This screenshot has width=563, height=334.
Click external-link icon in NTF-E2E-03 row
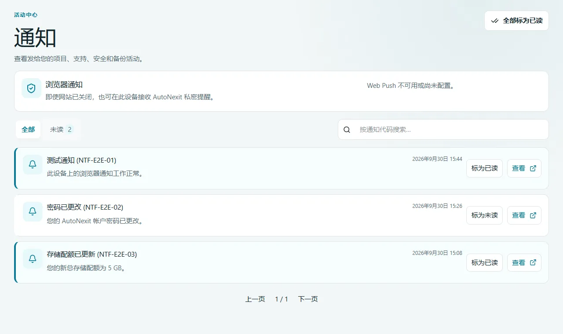tap(533, 262)
